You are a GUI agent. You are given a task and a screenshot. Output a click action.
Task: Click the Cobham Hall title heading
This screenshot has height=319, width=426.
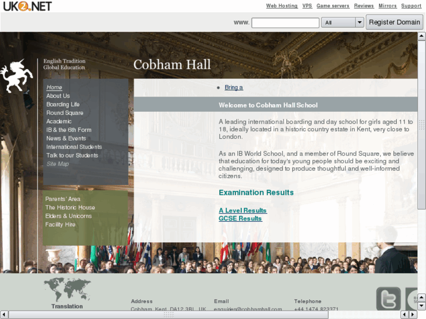172,64
